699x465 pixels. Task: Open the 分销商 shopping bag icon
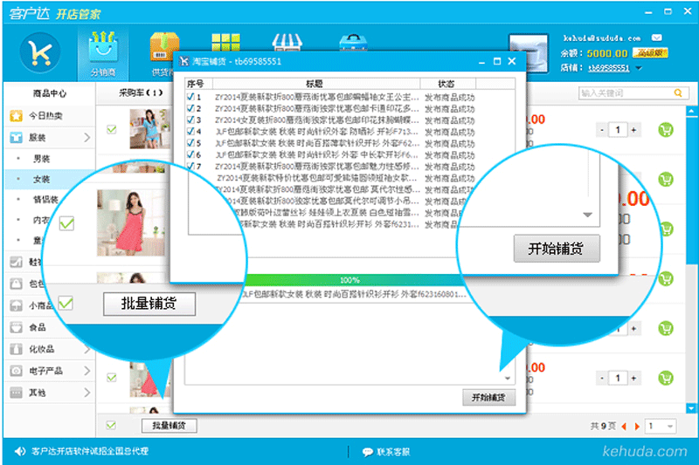coord(103,46)
